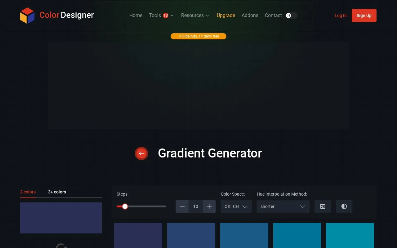Viewport: 397px width, 248px height.
Task: Click the Color Space: label
Action: [233, 194]
